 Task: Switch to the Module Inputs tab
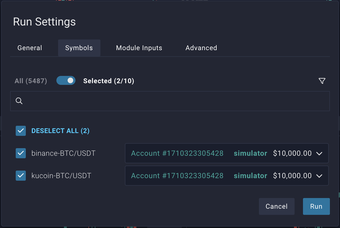click(x=139, y=48)
